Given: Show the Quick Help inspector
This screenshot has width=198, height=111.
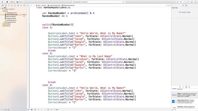Looking at the screenshot, I should [x=186, y=6].
